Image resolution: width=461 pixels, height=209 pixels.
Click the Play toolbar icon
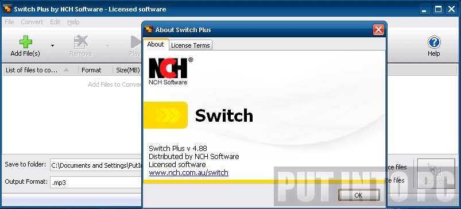[135, 42]
